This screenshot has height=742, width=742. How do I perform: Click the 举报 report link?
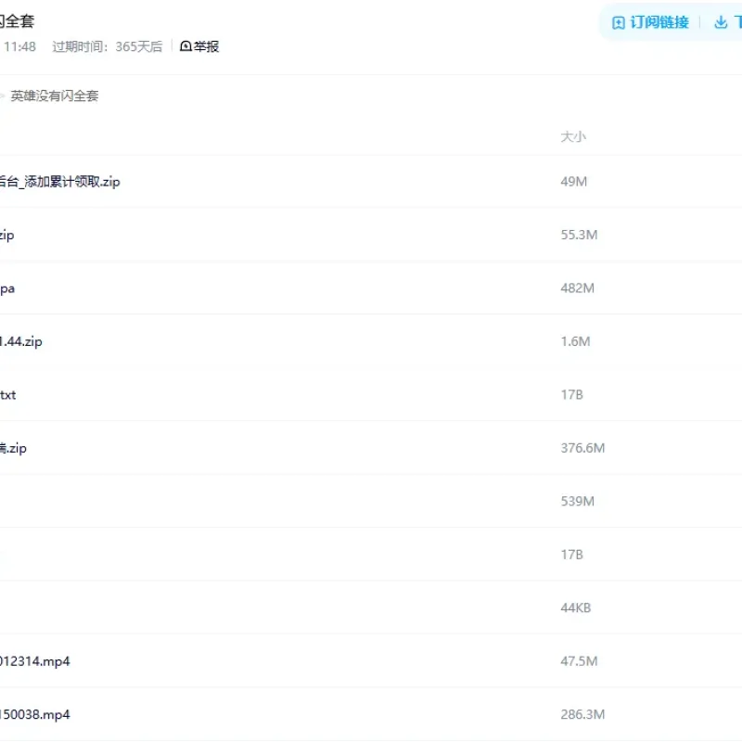tap(199, 46)
